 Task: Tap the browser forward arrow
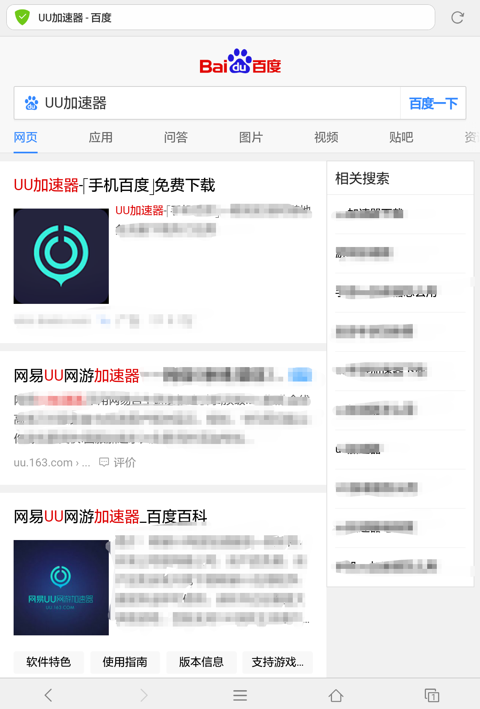coord(144,695)
